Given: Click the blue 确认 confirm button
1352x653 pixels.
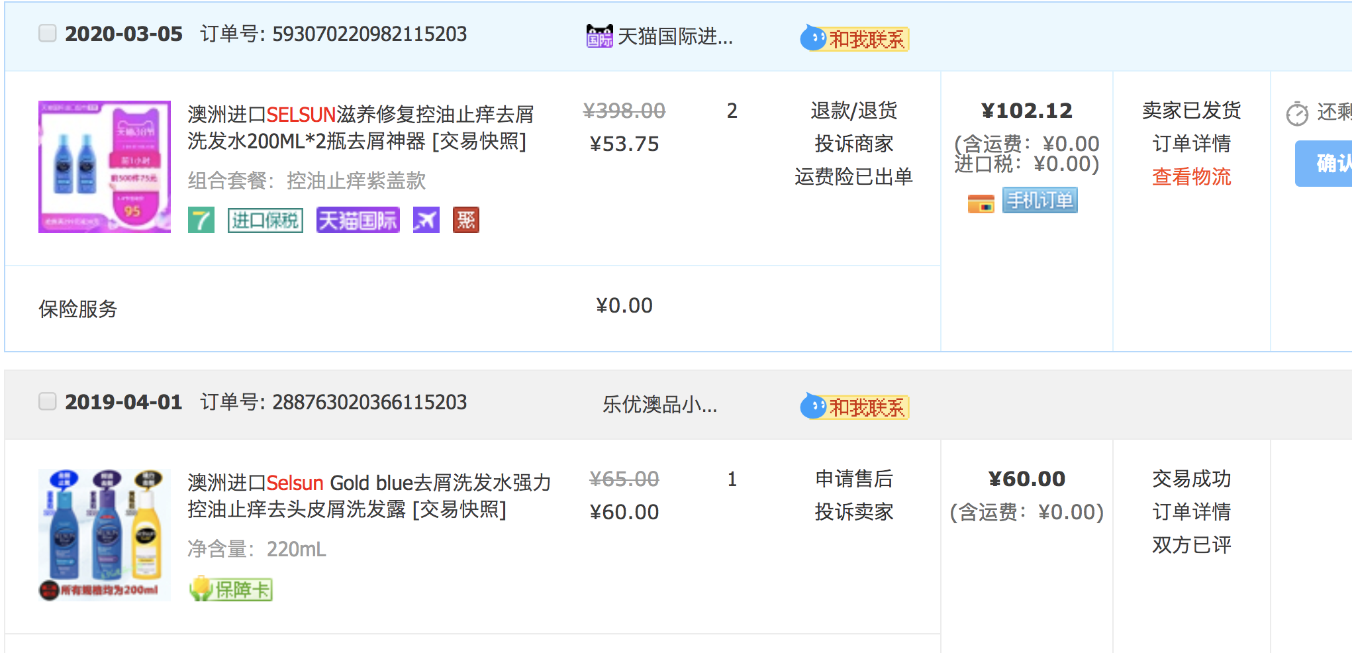Looking at the screenshot, I should (1324, 163).
